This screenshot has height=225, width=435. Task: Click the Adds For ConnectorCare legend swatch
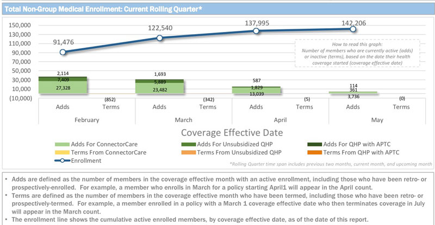point(63,144)
